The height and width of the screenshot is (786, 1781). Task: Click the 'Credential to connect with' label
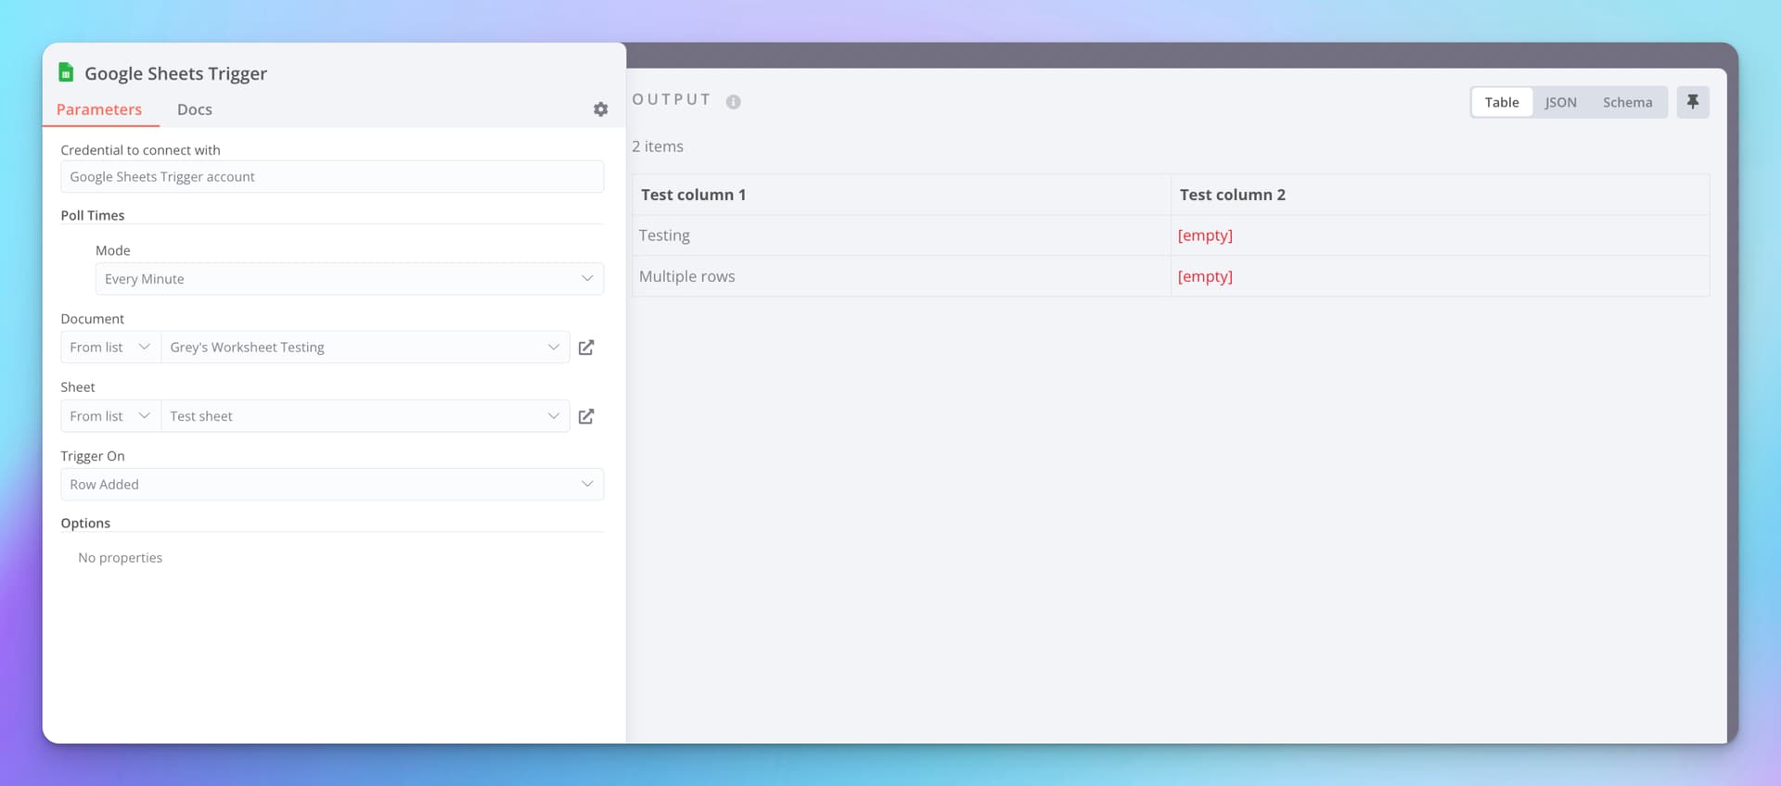(x=141, y=150)
